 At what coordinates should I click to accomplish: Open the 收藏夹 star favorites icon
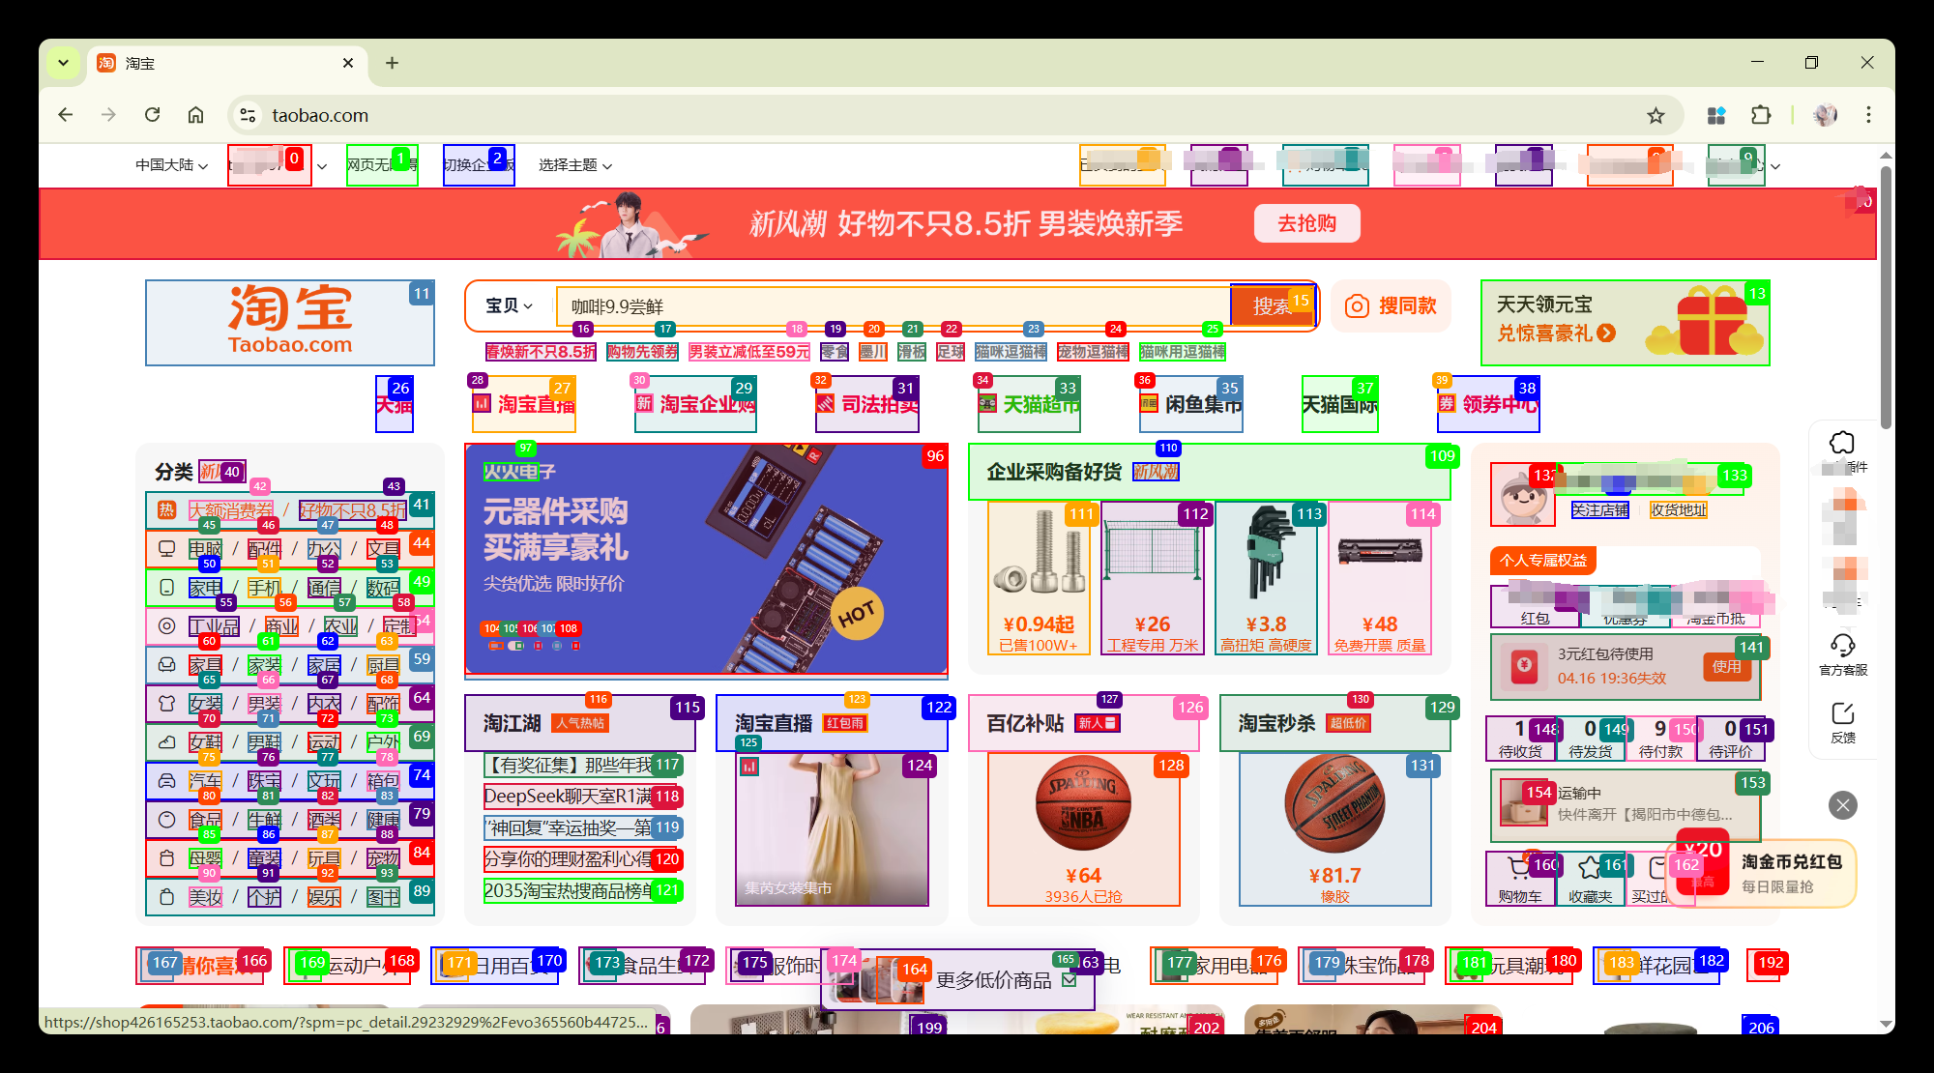[1589, 868]
